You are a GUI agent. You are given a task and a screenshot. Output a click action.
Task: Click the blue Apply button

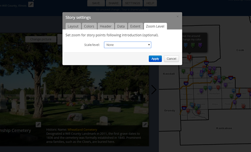tap(155, 59)
